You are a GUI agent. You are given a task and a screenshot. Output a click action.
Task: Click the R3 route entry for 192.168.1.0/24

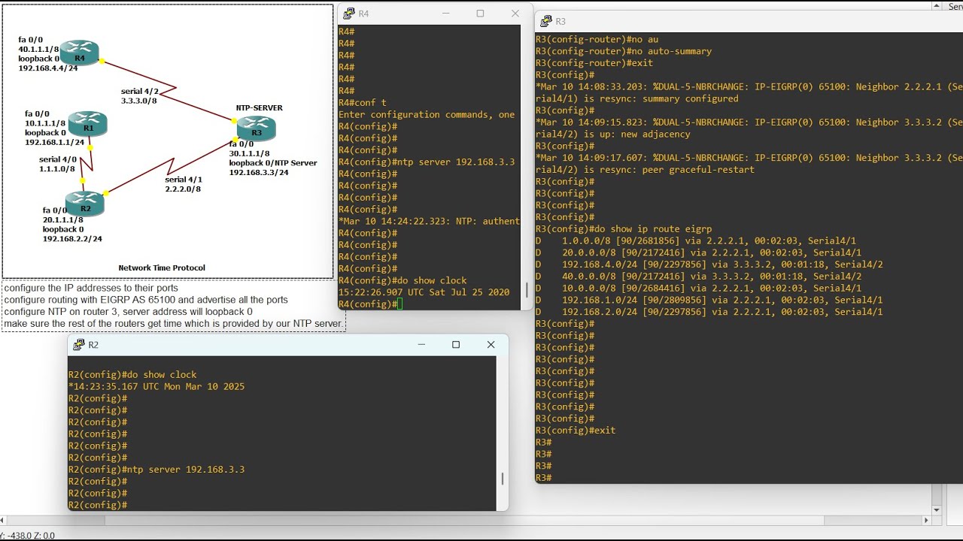[709, 300]
